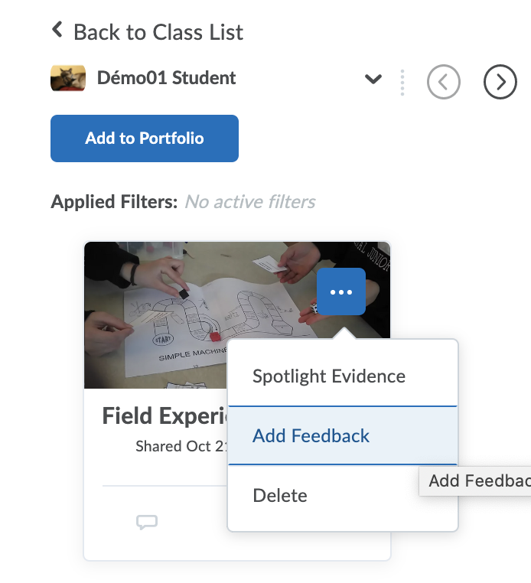Click the back chevron arrow icon
The image size is (531, 583).
click(57, 31)
